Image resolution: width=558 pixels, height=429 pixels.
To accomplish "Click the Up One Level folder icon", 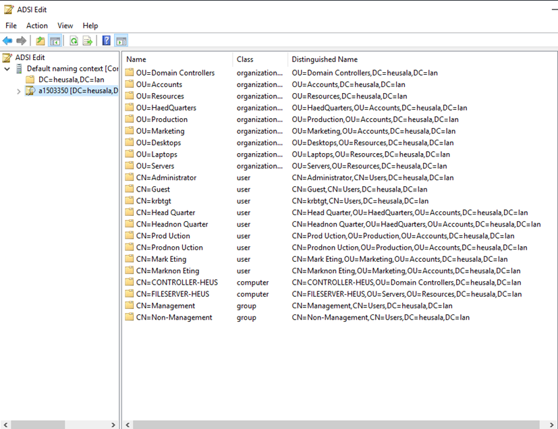I will pos(40,40).
